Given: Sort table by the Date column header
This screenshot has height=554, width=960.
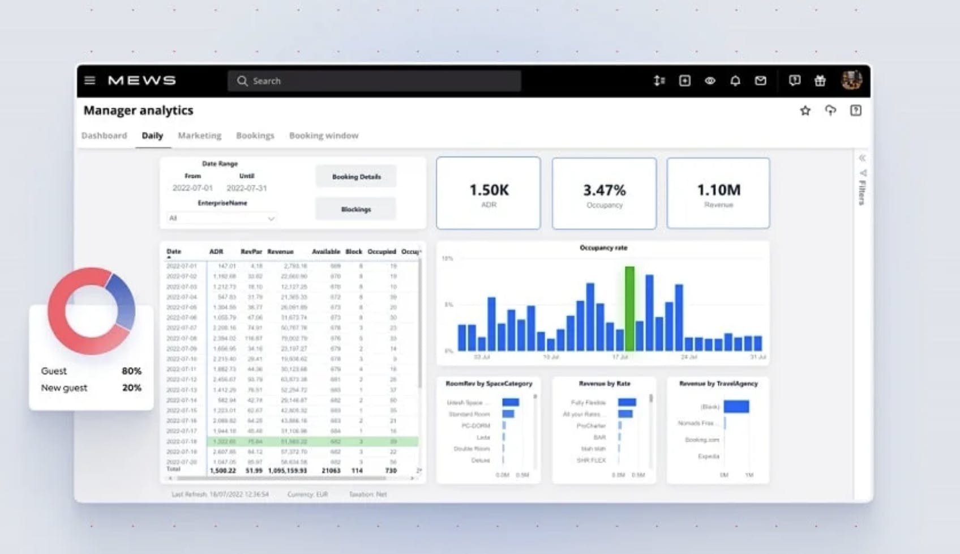Looking at the screenshot, I should (174, 252).
